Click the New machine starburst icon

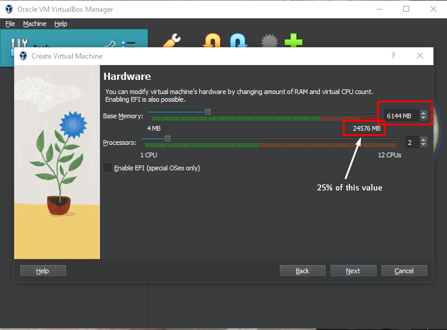(269, 41)
